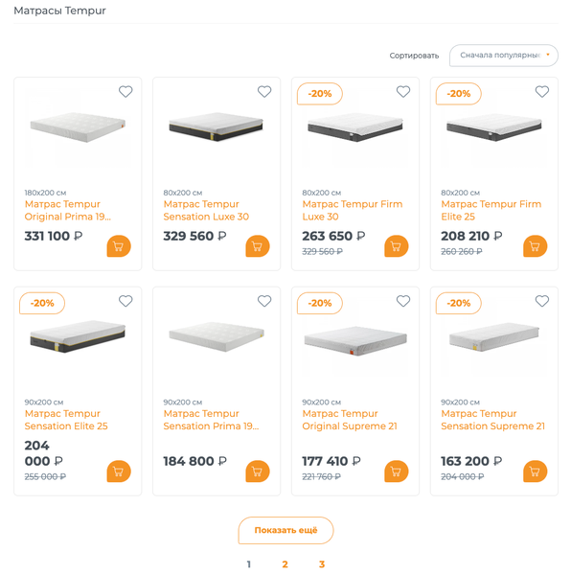Screen dimensions: 571x575
Task: Toggle favorite heart on Sensation Prima 19
Action: tap(264, 301)
